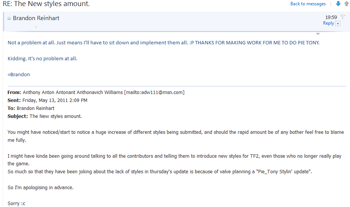The image size is (350, 207).
Task: Click sender name Brandon Reinhart in header
Action: (36, 18)
